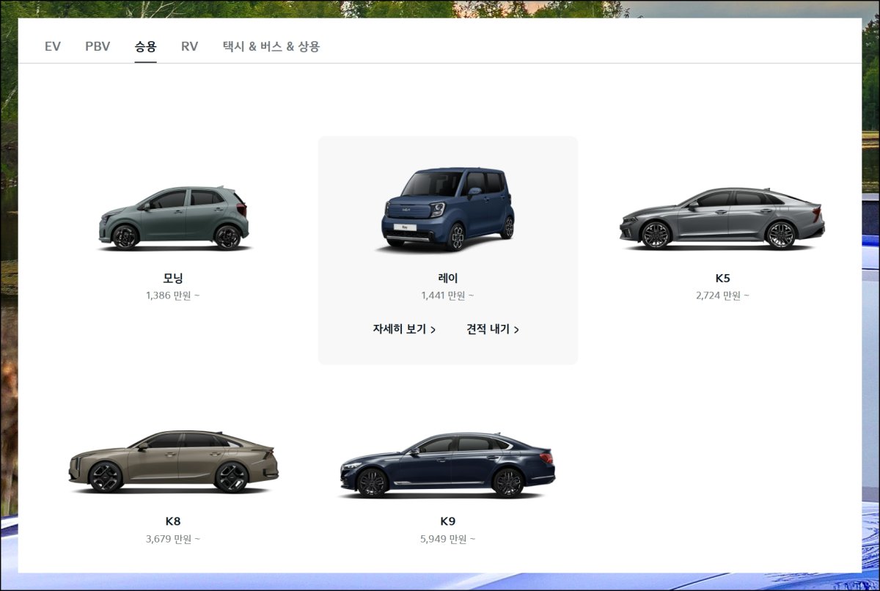Image resolution: width=880 pixels, height=591 pixels.
Task: Click the 1,441 만원 price
Action: 447,295
